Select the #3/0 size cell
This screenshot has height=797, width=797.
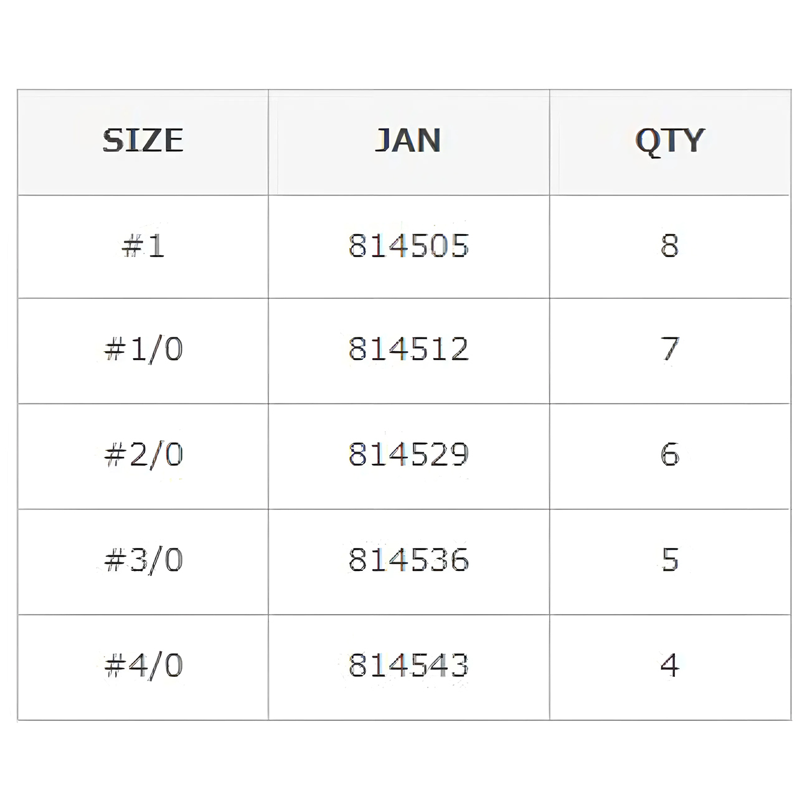(143, 560)
